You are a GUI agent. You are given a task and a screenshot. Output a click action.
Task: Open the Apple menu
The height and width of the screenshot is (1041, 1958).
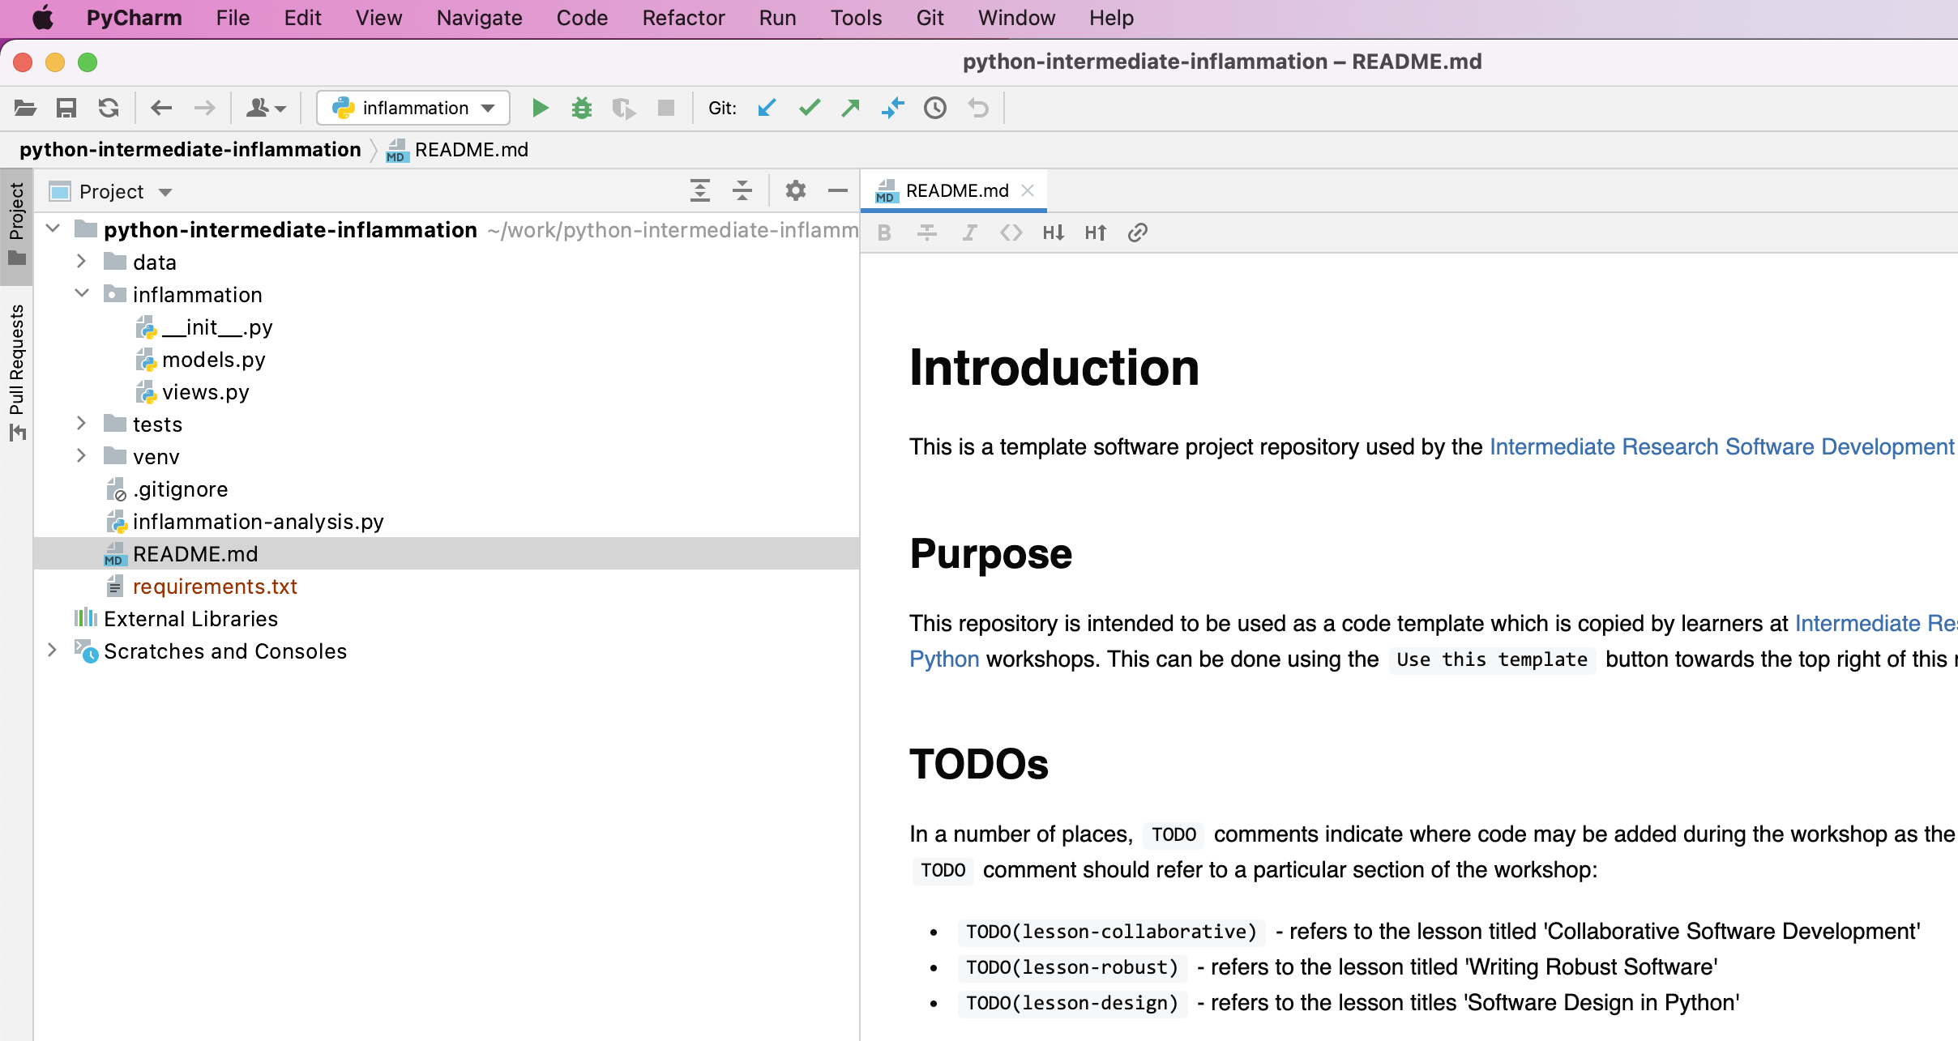click(44, 18)
